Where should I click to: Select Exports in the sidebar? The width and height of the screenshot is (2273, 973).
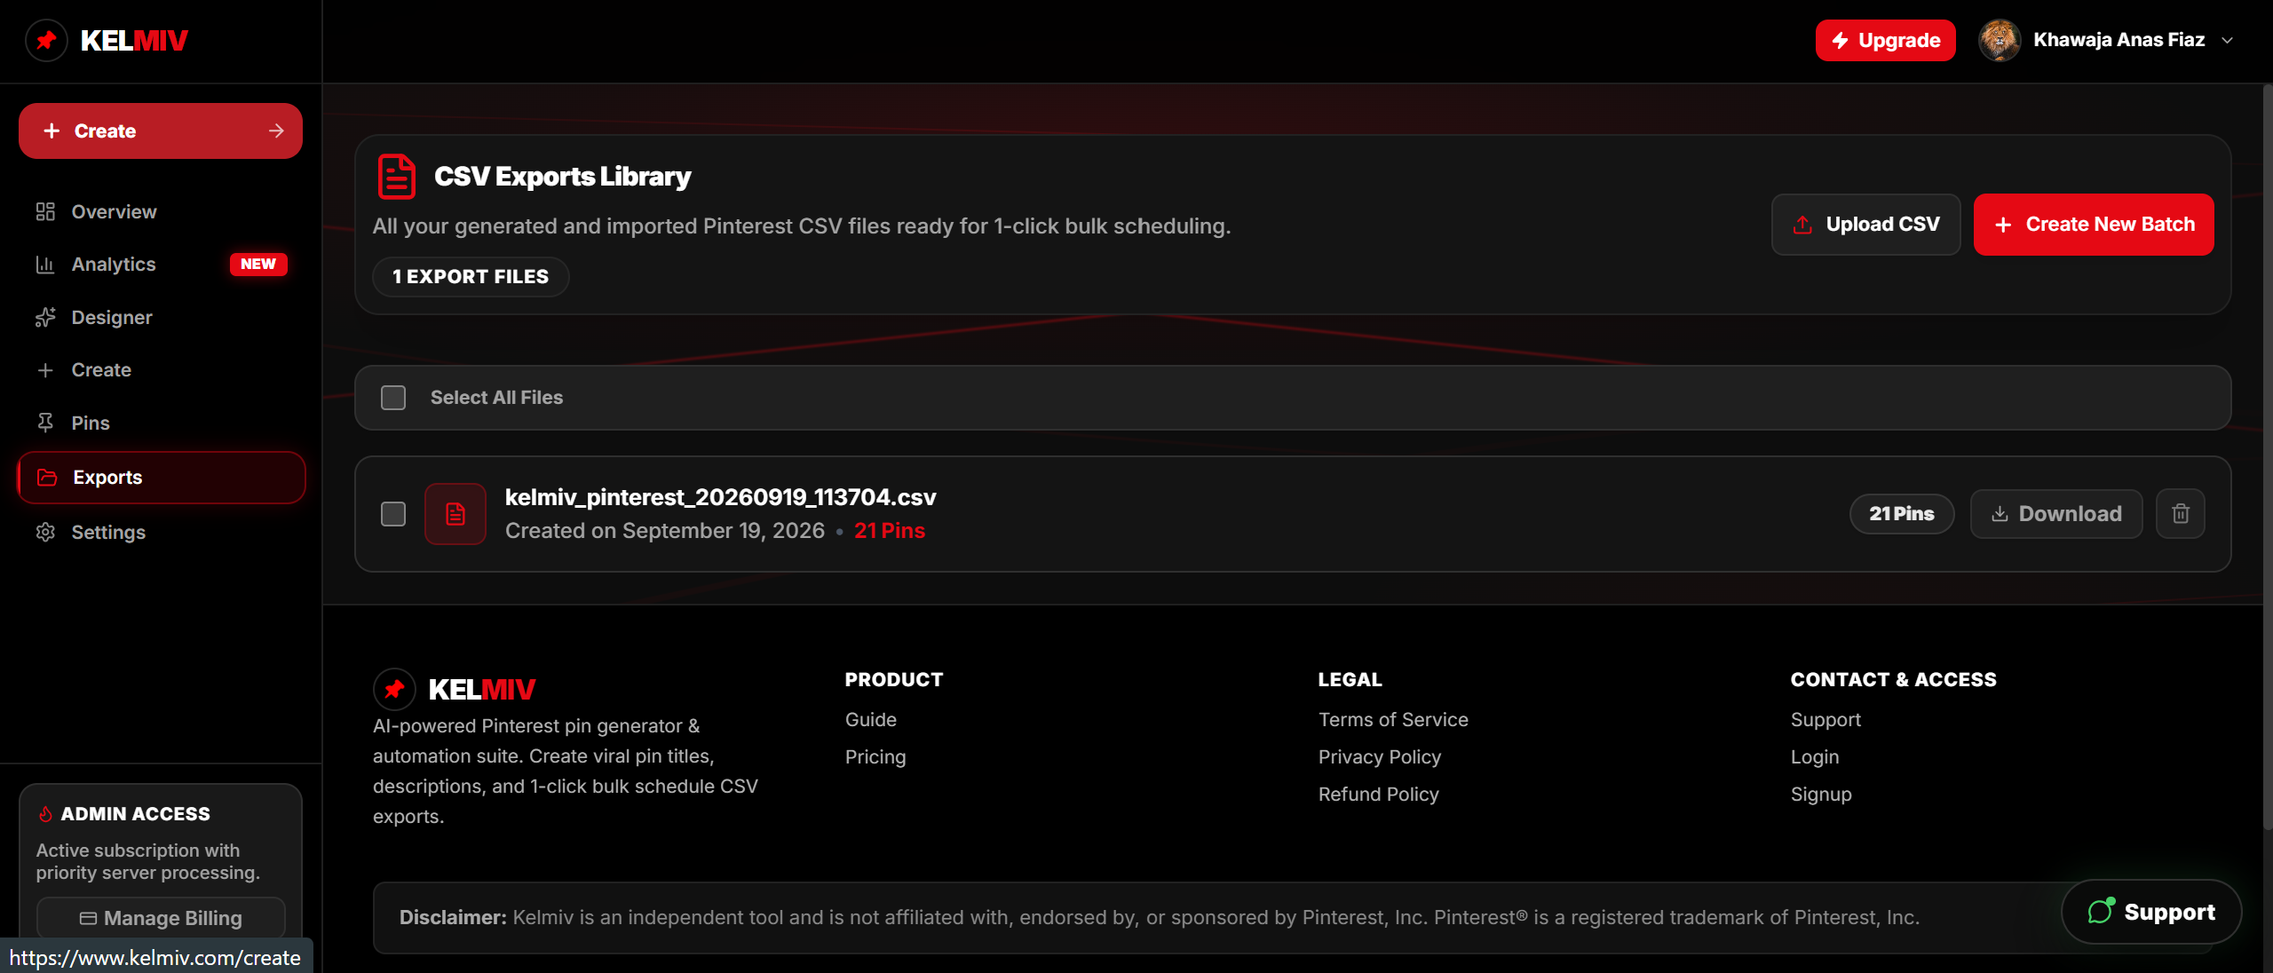(161, 478)
